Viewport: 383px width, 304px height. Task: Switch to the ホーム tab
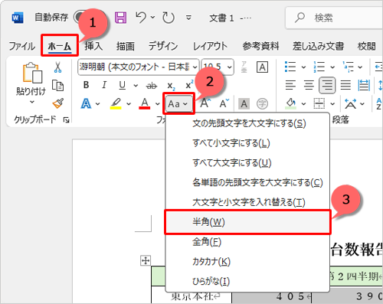(60, 46)
